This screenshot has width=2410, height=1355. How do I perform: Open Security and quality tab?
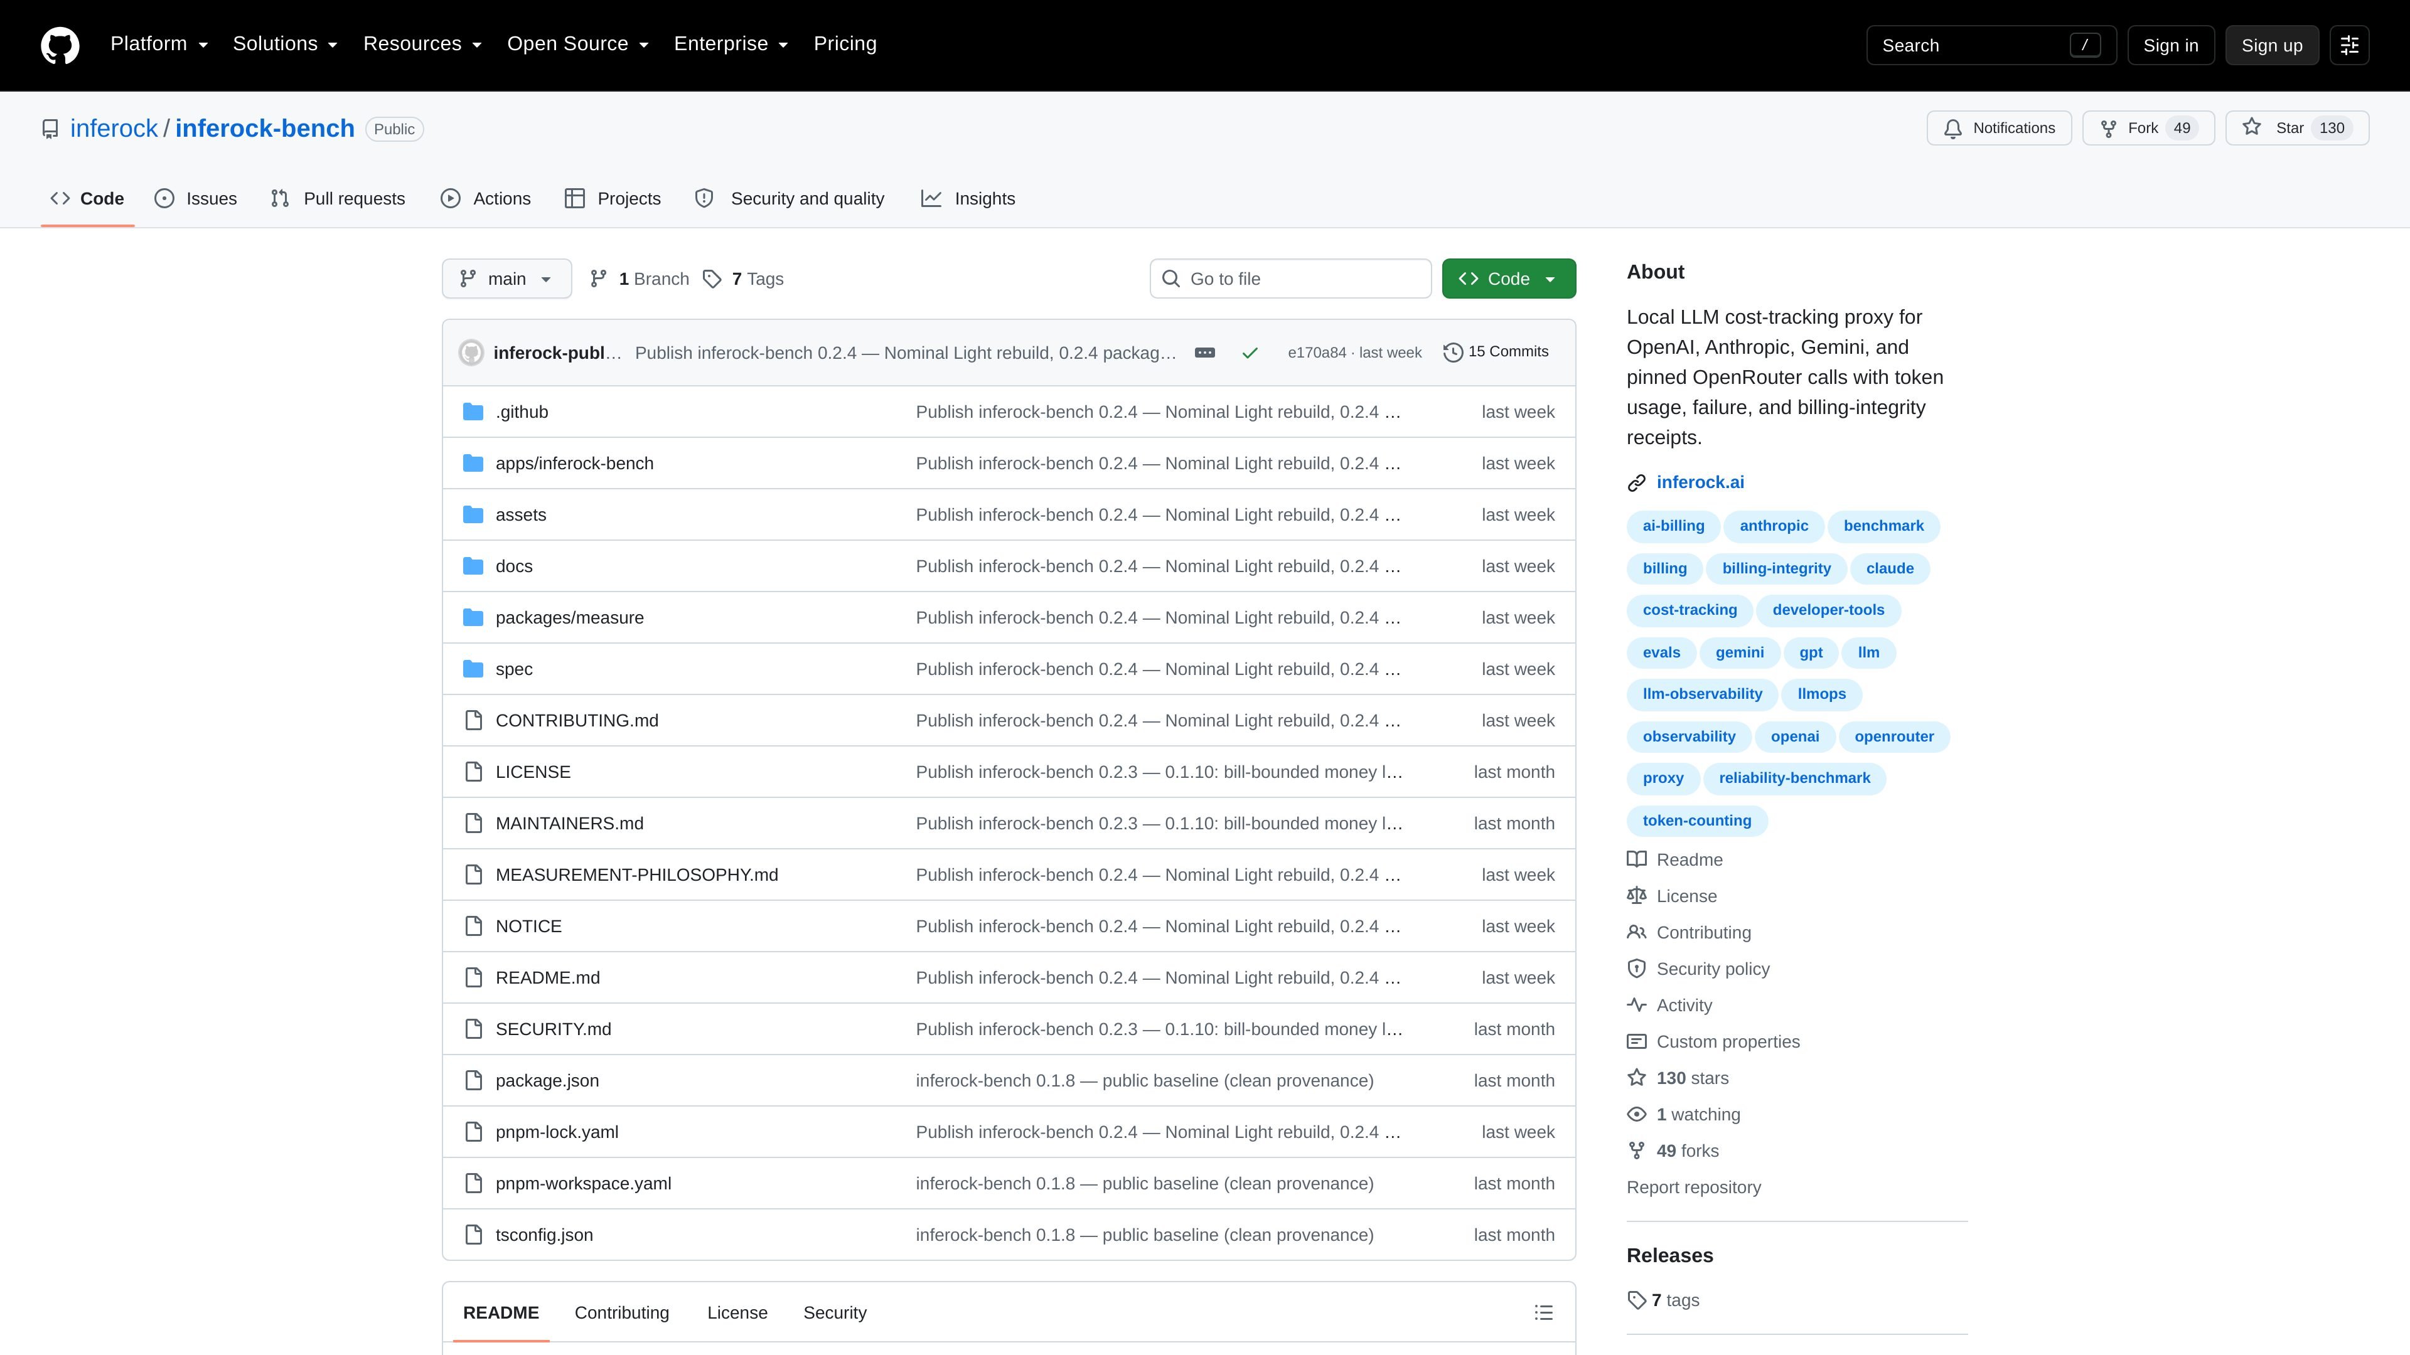[x=790, y=198]
